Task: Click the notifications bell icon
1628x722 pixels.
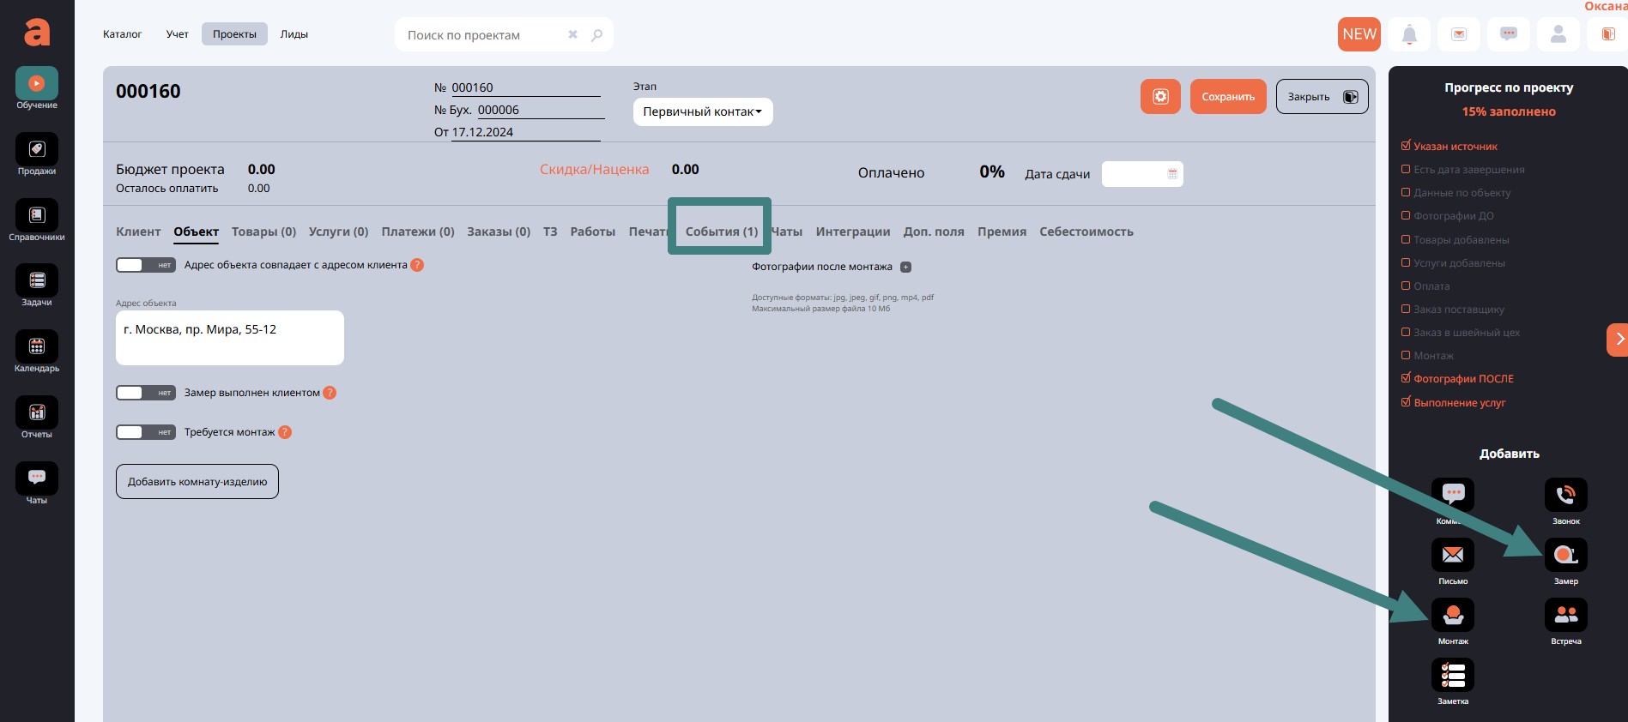Action: (1409, 34)
